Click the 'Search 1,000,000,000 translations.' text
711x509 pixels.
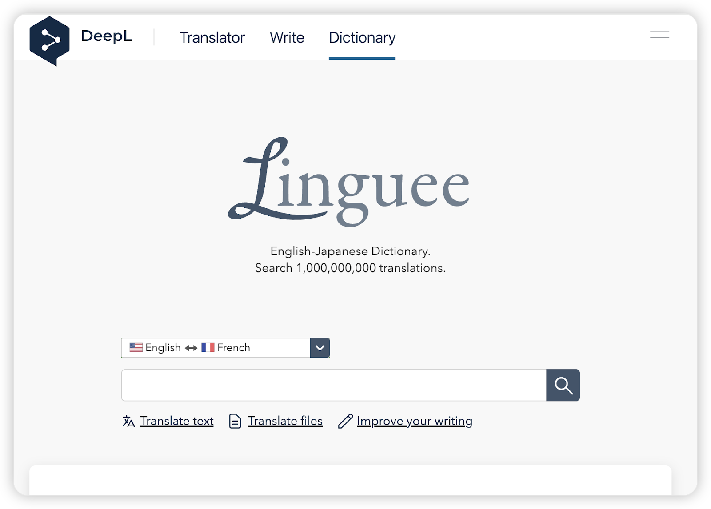point(350,268)
